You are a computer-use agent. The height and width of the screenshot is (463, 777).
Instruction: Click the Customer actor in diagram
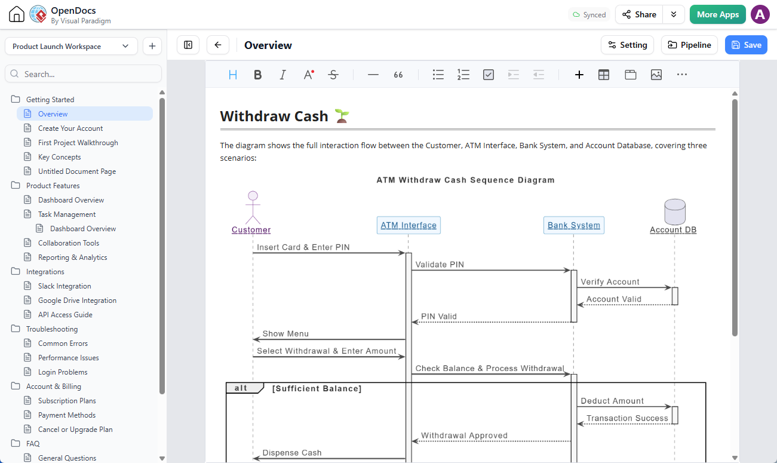coord(251,213)
